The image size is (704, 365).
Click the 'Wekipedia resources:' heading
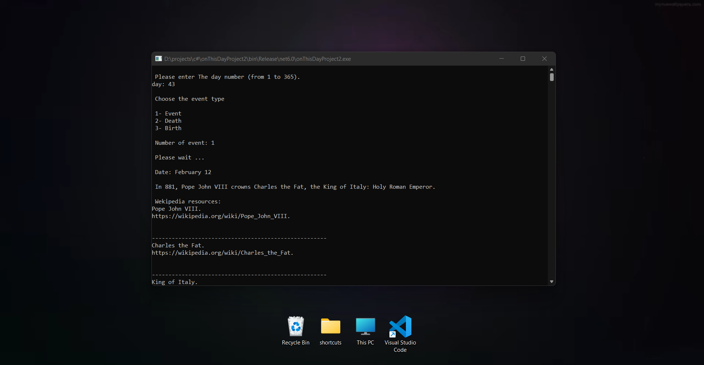(x=188, y=202)
